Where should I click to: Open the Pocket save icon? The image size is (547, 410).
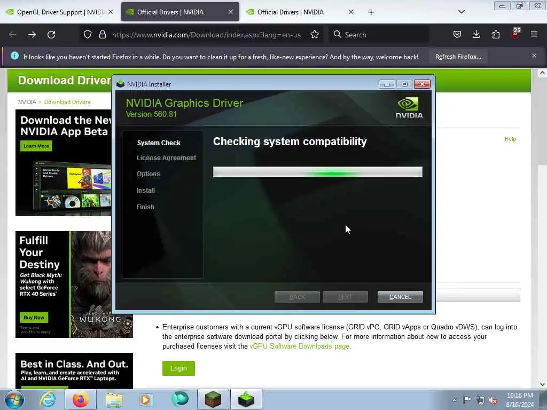click(x=457, y=34)
